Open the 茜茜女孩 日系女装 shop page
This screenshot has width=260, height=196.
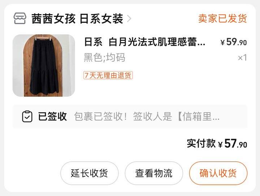[x=77, y=18]
